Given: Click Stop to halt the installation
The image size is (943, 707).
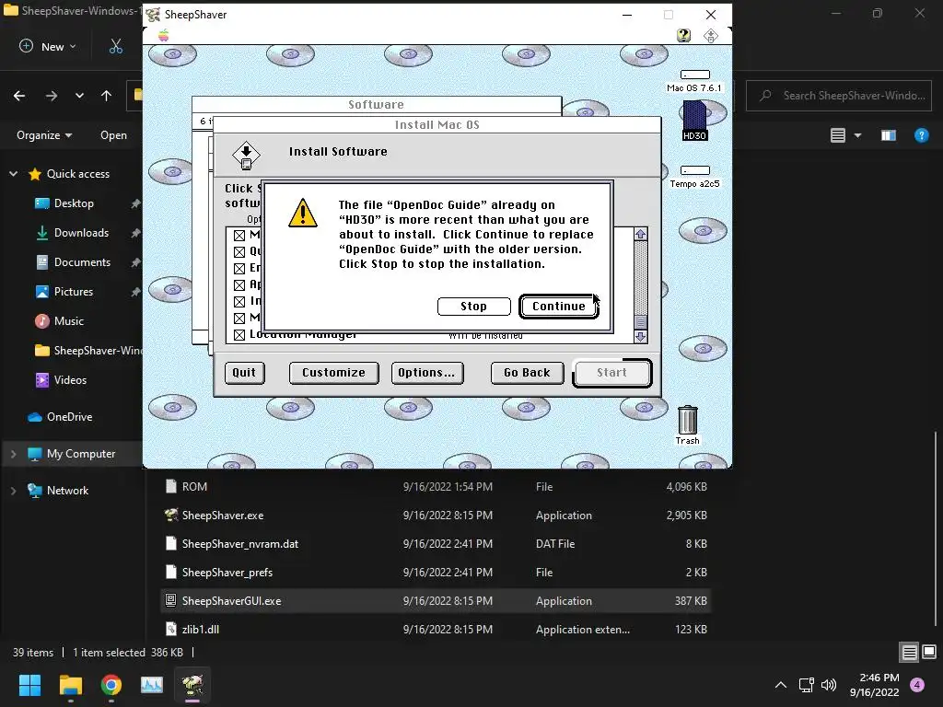Looking at the screenshot, I should (474, 306).
